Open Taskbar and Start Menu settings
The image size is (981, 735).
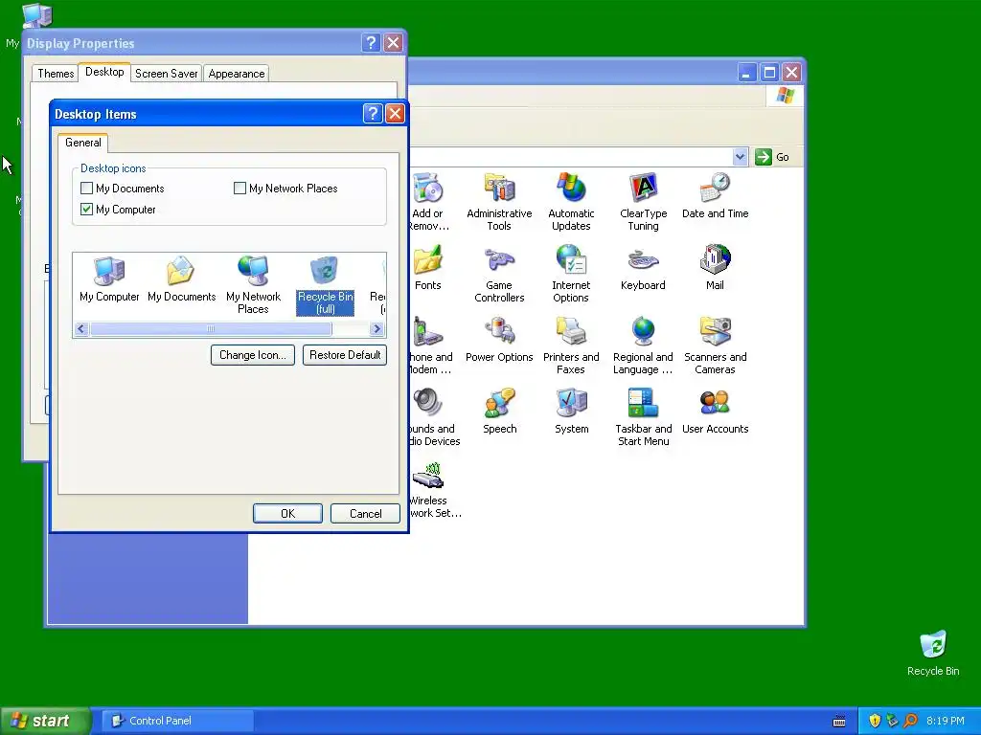[x=643, y=417]
